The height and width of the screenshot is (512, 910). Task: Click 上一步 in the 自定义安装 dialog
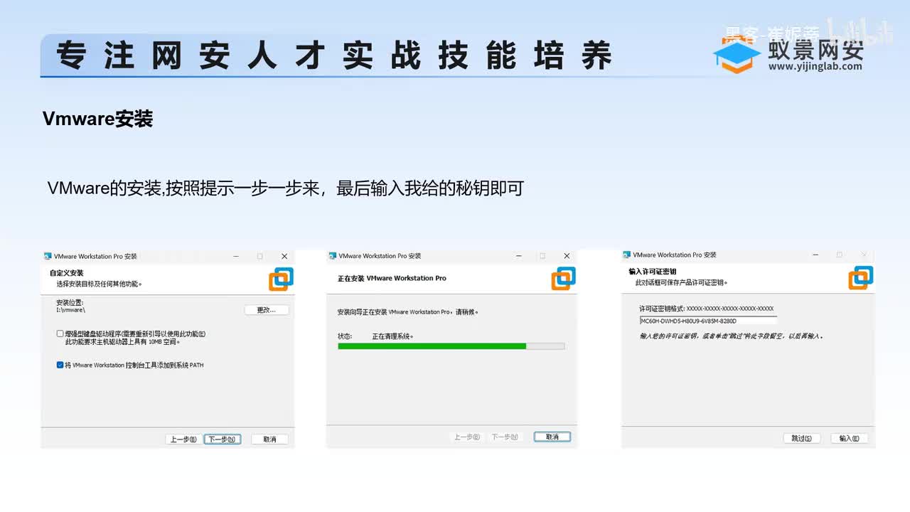183,439
